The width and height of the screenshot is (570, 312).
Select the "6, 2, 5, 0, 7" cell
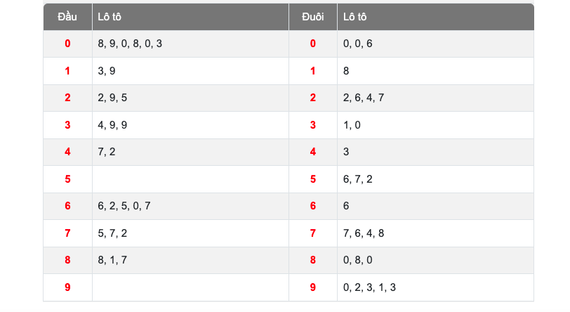coord(124,206)
